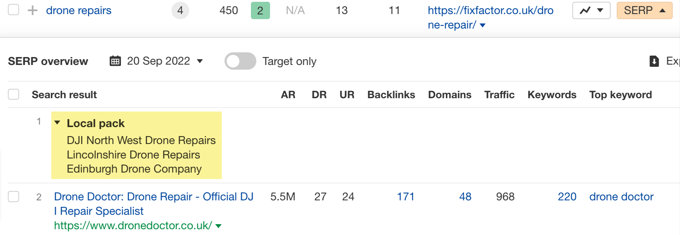Open the drone repairs keyword link
The image size is (680, 235).
coord(78,10)
